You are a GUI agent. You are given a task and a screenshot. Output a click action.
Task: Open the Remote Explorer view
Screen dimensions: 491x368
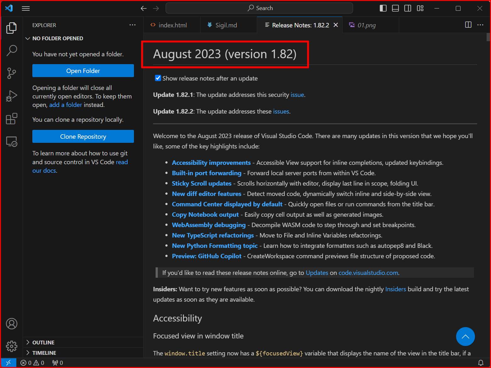point(12,142)
